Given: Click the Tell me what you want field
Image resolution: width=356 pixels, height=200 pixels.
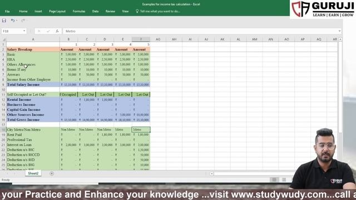Looking at the screenshot, I should pyautogui.click(x=160, y=11).
